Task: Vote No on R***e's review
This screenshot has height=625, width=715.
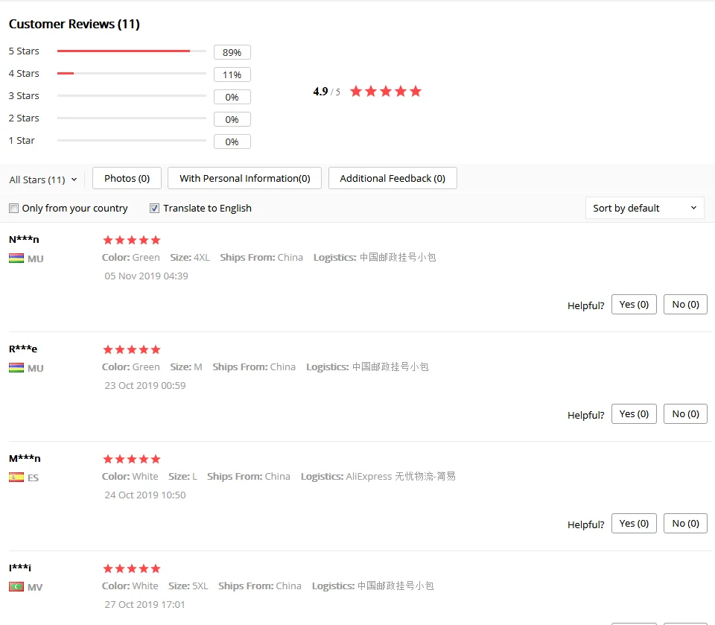Action: point(685,413)
